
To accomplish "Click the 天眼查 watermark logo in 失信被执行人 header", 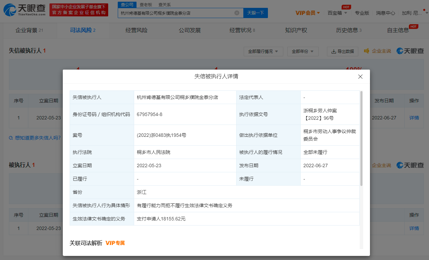I will tap(410, 51).
